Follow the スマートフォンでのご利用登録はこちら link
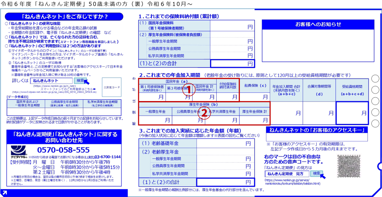This screenshot has height=197, width=382. 70,89
